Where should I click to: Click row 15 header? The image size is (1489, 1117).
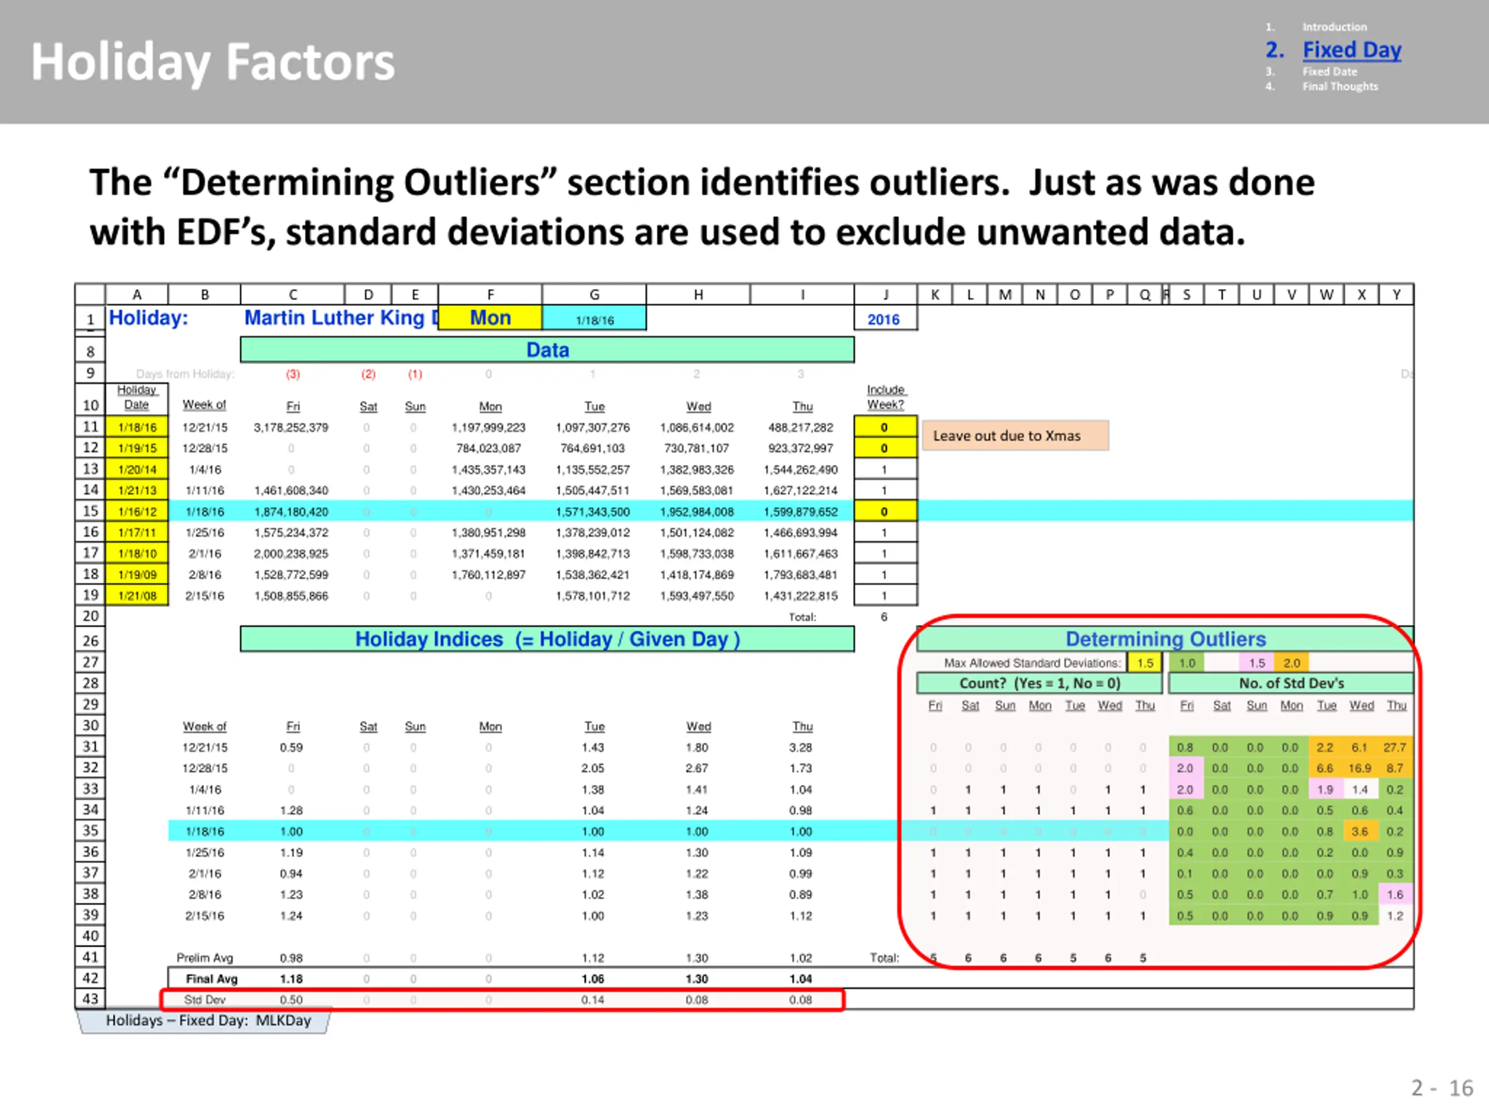90,511
